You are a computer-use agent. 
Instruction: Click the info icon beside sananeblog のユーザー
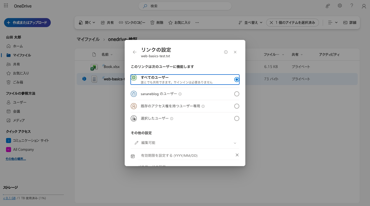tap(180, 94)
